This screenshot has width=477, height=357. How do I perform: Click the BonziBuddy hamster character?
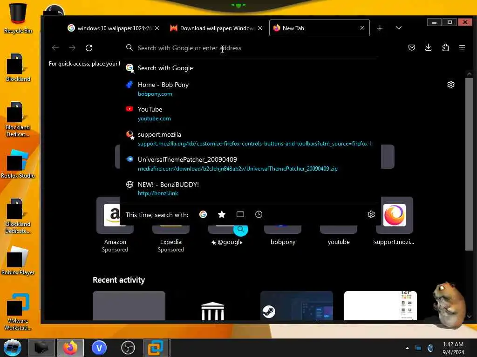(x=449, y=305)
